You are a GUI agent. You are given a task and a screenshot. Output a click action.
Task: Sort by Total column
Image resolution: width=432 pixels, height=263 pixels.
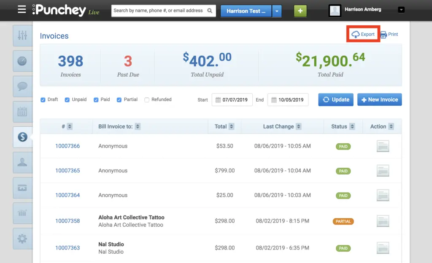[x=232, y=126]
